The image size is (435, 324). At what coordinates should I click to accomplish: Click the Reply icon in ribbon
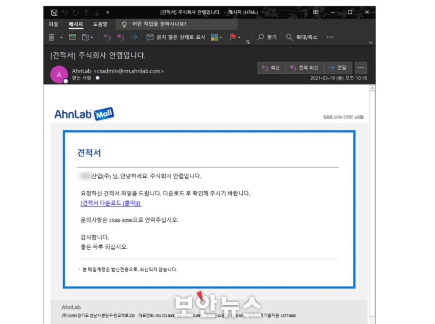pos(107,37)
